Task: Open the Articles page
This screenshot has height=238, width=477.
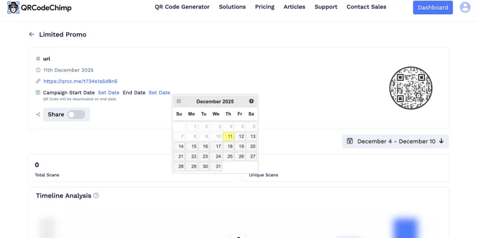Action: tap(295, 7)
